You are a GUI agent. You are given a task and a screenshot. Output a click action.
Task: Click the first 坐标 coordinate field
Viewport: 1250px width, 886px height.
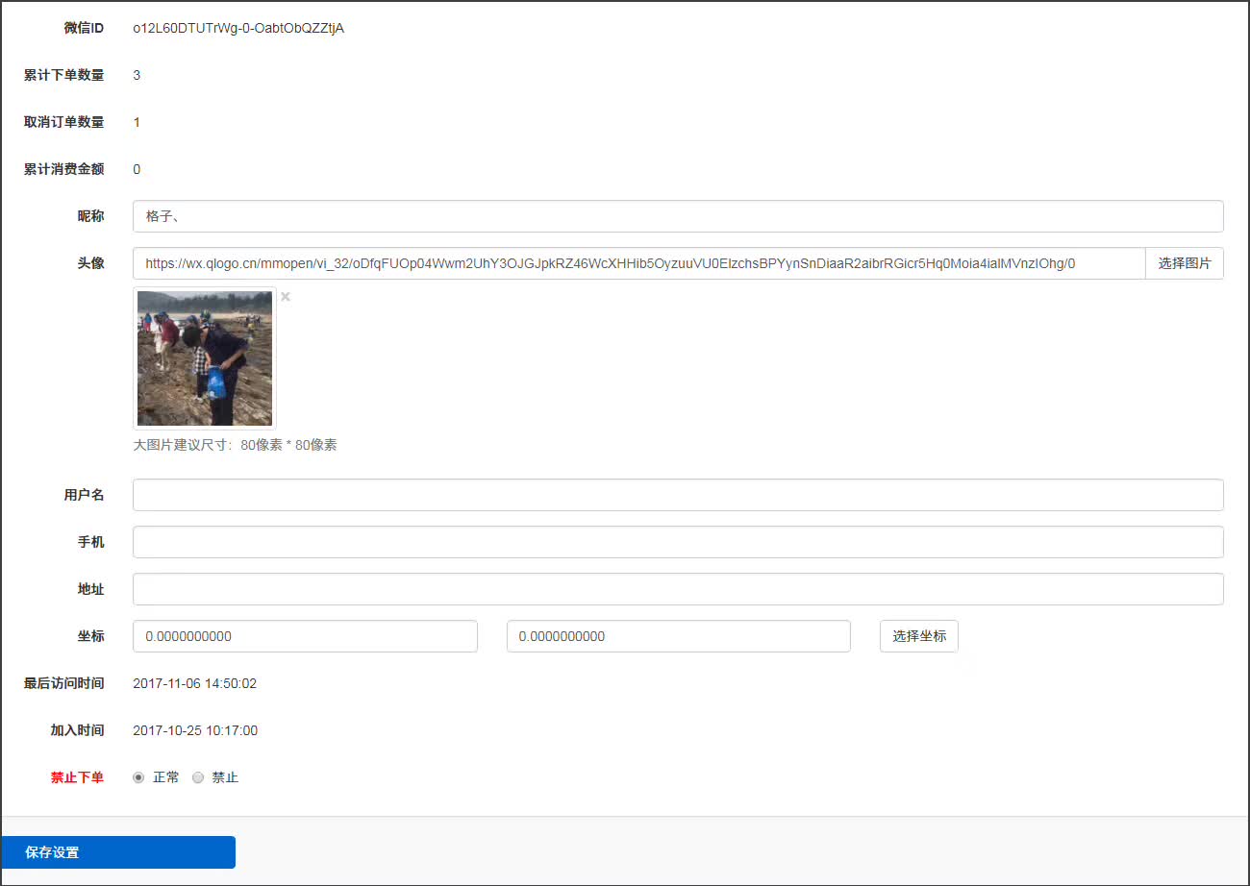[305, 636]
